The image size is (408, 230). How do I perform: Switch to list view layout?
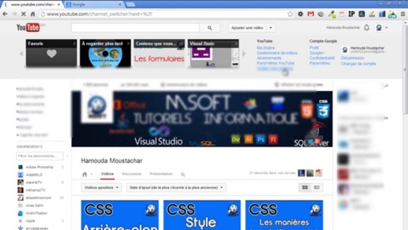[x=317, y=188]
